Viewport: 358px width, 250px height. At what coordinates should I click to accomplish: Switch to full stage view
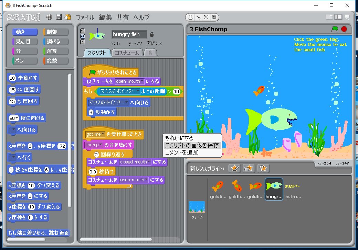[x=338, y=17]
